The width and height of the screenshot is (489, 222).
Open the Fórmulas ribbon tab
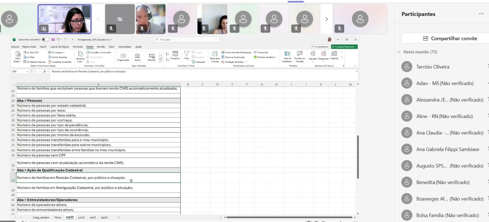coord(78,47)
